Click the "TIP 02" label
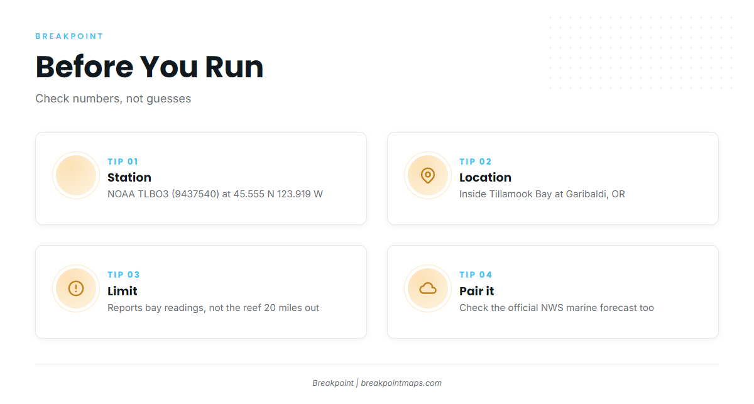Viewport: 754px width, 404px height. pyautogui.click(x=476, y=161)
